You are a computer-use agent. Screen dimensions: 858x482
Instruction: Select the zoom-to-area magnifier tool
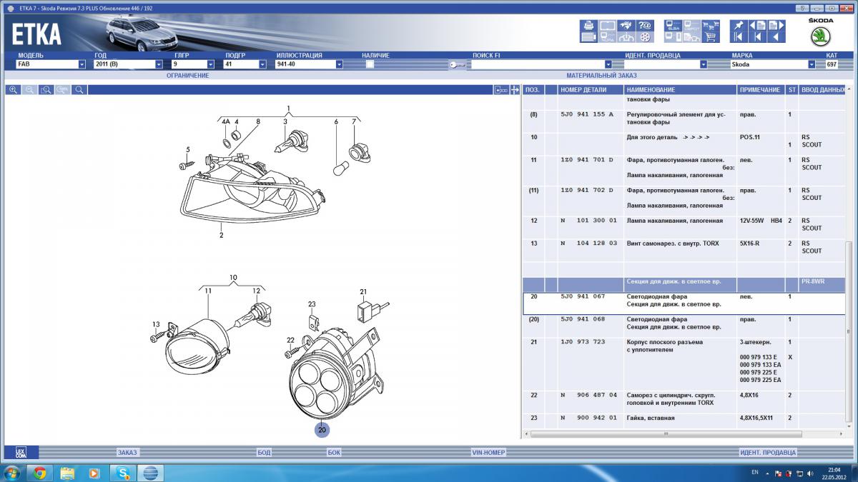pyautogui.click(x=46, y=90)
